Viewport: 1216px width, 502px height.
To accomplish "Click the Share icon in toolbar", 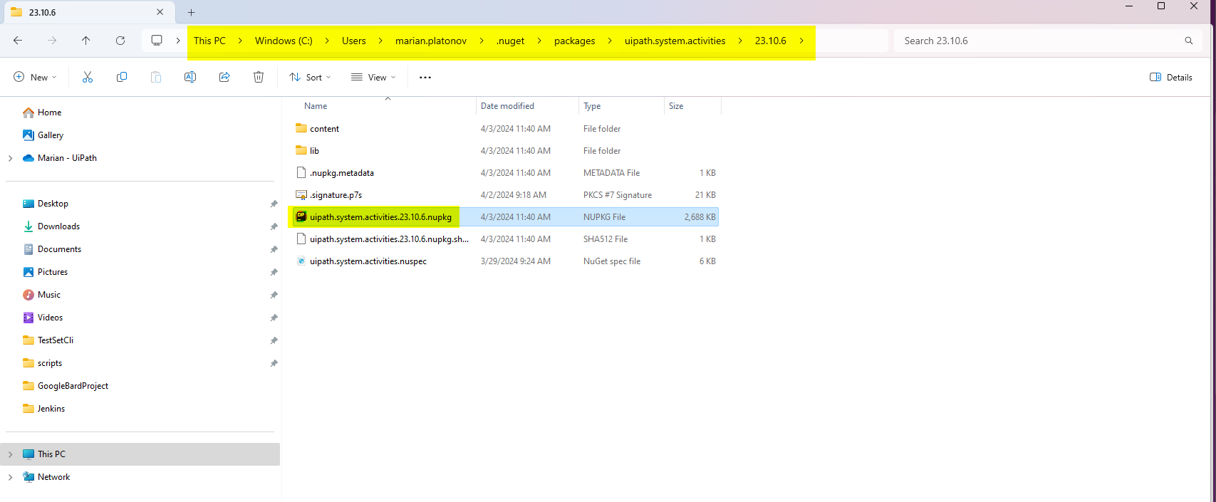I will pos(224,77).
